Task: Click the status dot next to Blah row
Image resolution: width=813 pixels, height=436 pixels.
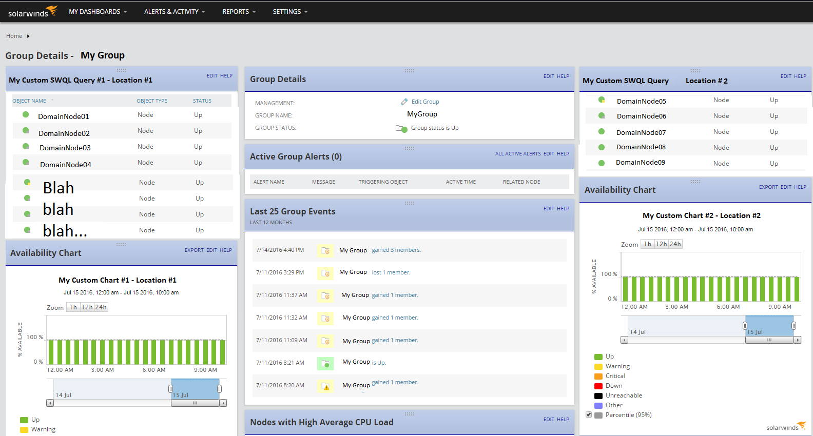Action: [x=27, y=182]
